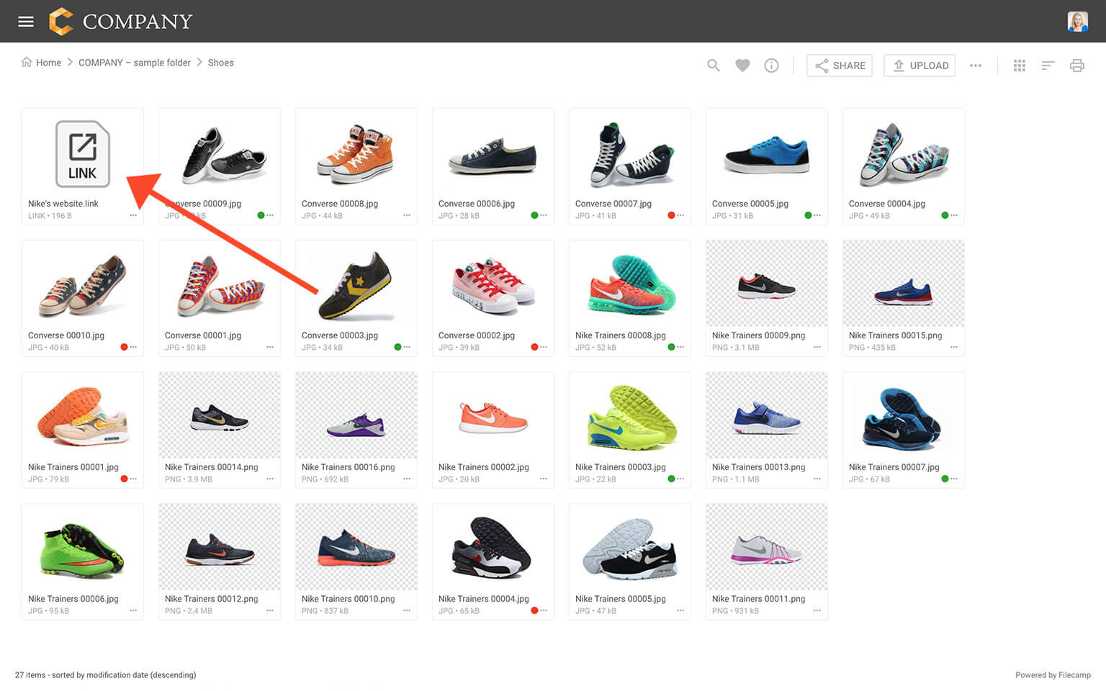Open options for Converse 00006.jpg
The width and height of the screenshot is (1106, 691).
[544, 215]
